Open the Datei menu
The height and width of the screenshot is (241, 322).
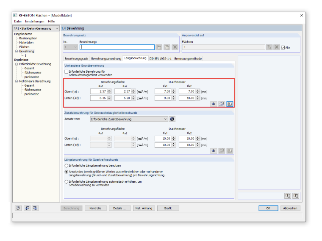pyautogui.click(x=18, y=21)
